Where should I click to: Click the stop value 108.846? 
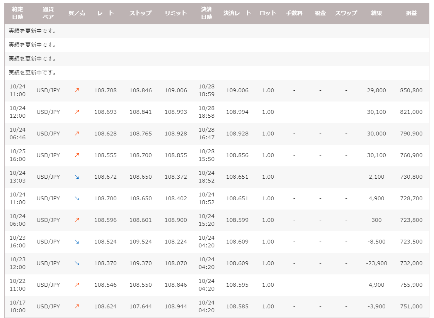[141, 90]
